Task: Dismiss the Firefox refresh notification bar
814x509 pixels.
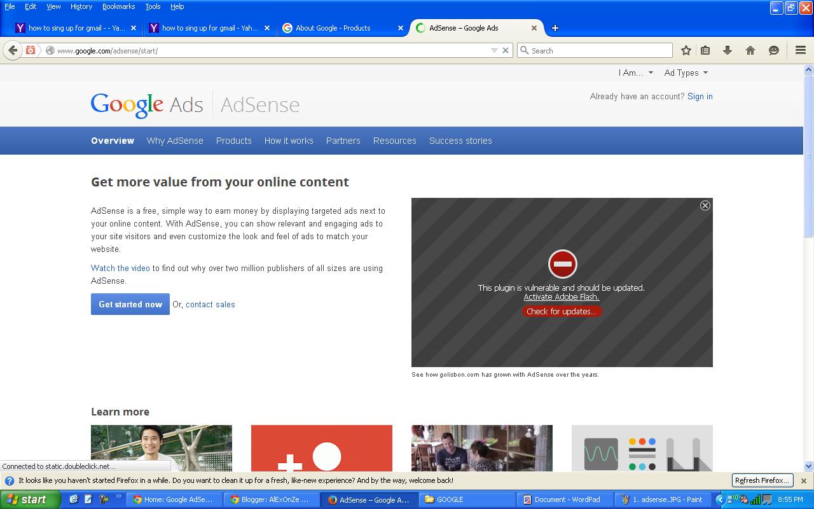Action: pos(803,481)
